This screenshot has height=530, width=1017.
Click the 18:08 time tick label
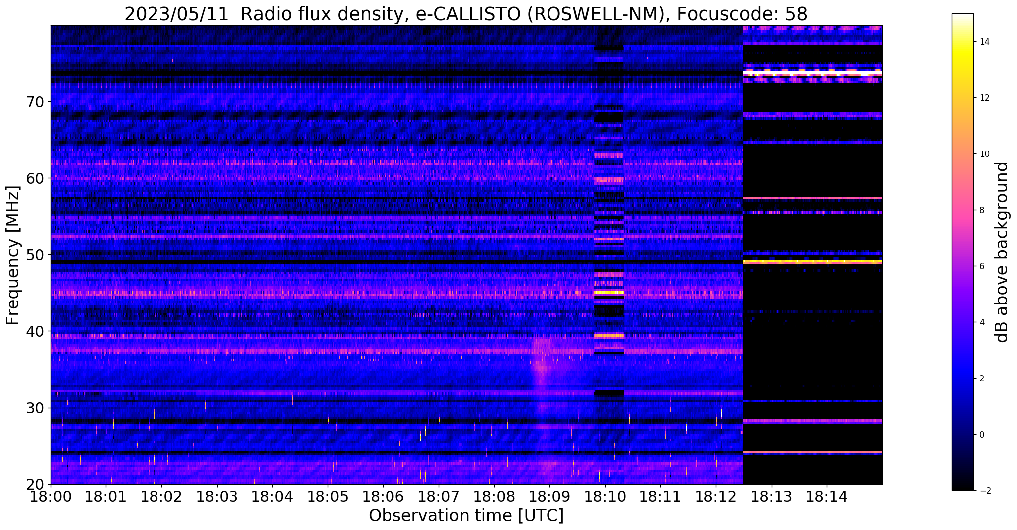(494, 496)
